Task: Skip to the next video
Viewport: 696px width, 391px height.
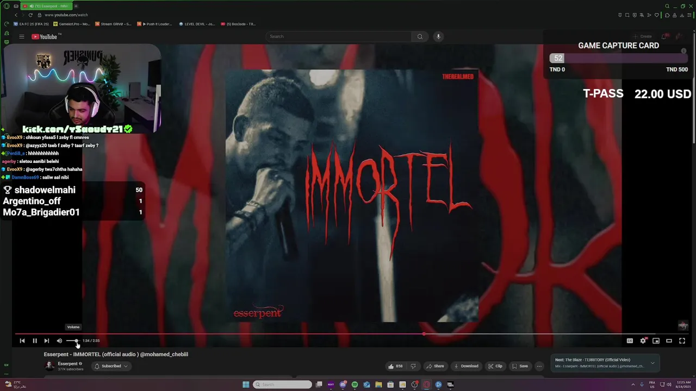Action: (46, 340)
